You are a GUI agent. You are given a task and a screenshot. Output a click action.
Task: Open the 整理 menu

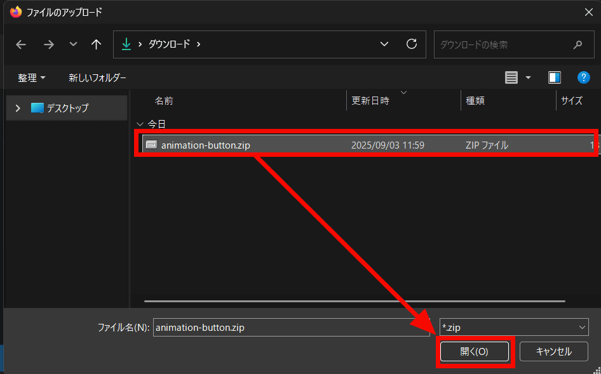pos(32,78)
